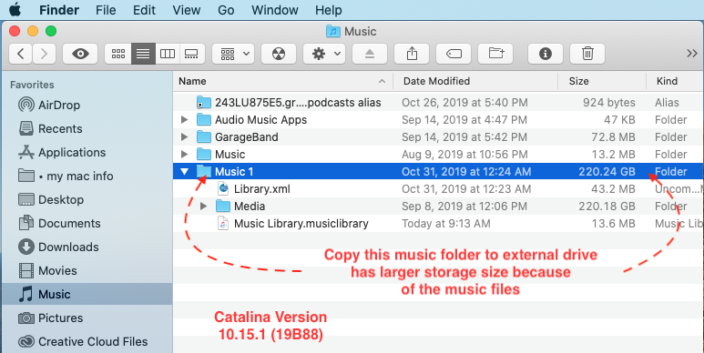Click the Music folder icon in title bar
Viewport: 704px width, 353px height.
coord(332,32)
